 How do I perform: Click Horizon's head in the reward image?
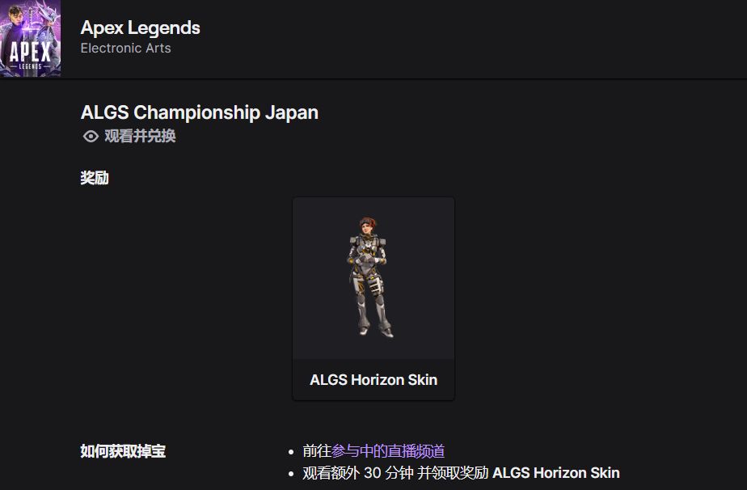367,225
